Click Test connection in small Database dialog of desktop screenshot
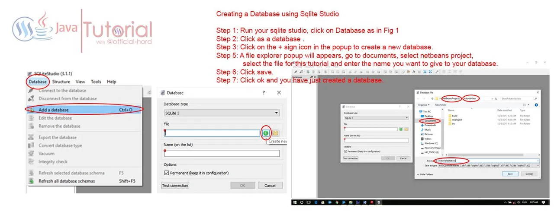 point(351,158)
